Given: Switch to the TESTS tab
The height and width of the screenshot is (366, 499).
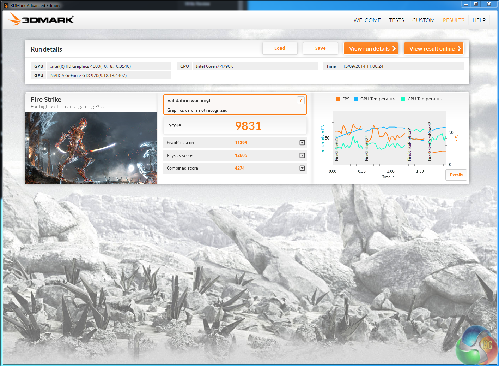Looking at the screenshot, I should (396, 20).
